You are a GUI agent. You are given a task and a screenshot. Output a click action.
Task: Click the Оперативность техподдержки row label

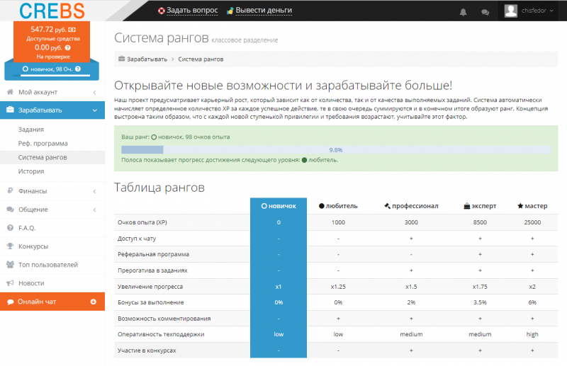click(x=161, y=335)
